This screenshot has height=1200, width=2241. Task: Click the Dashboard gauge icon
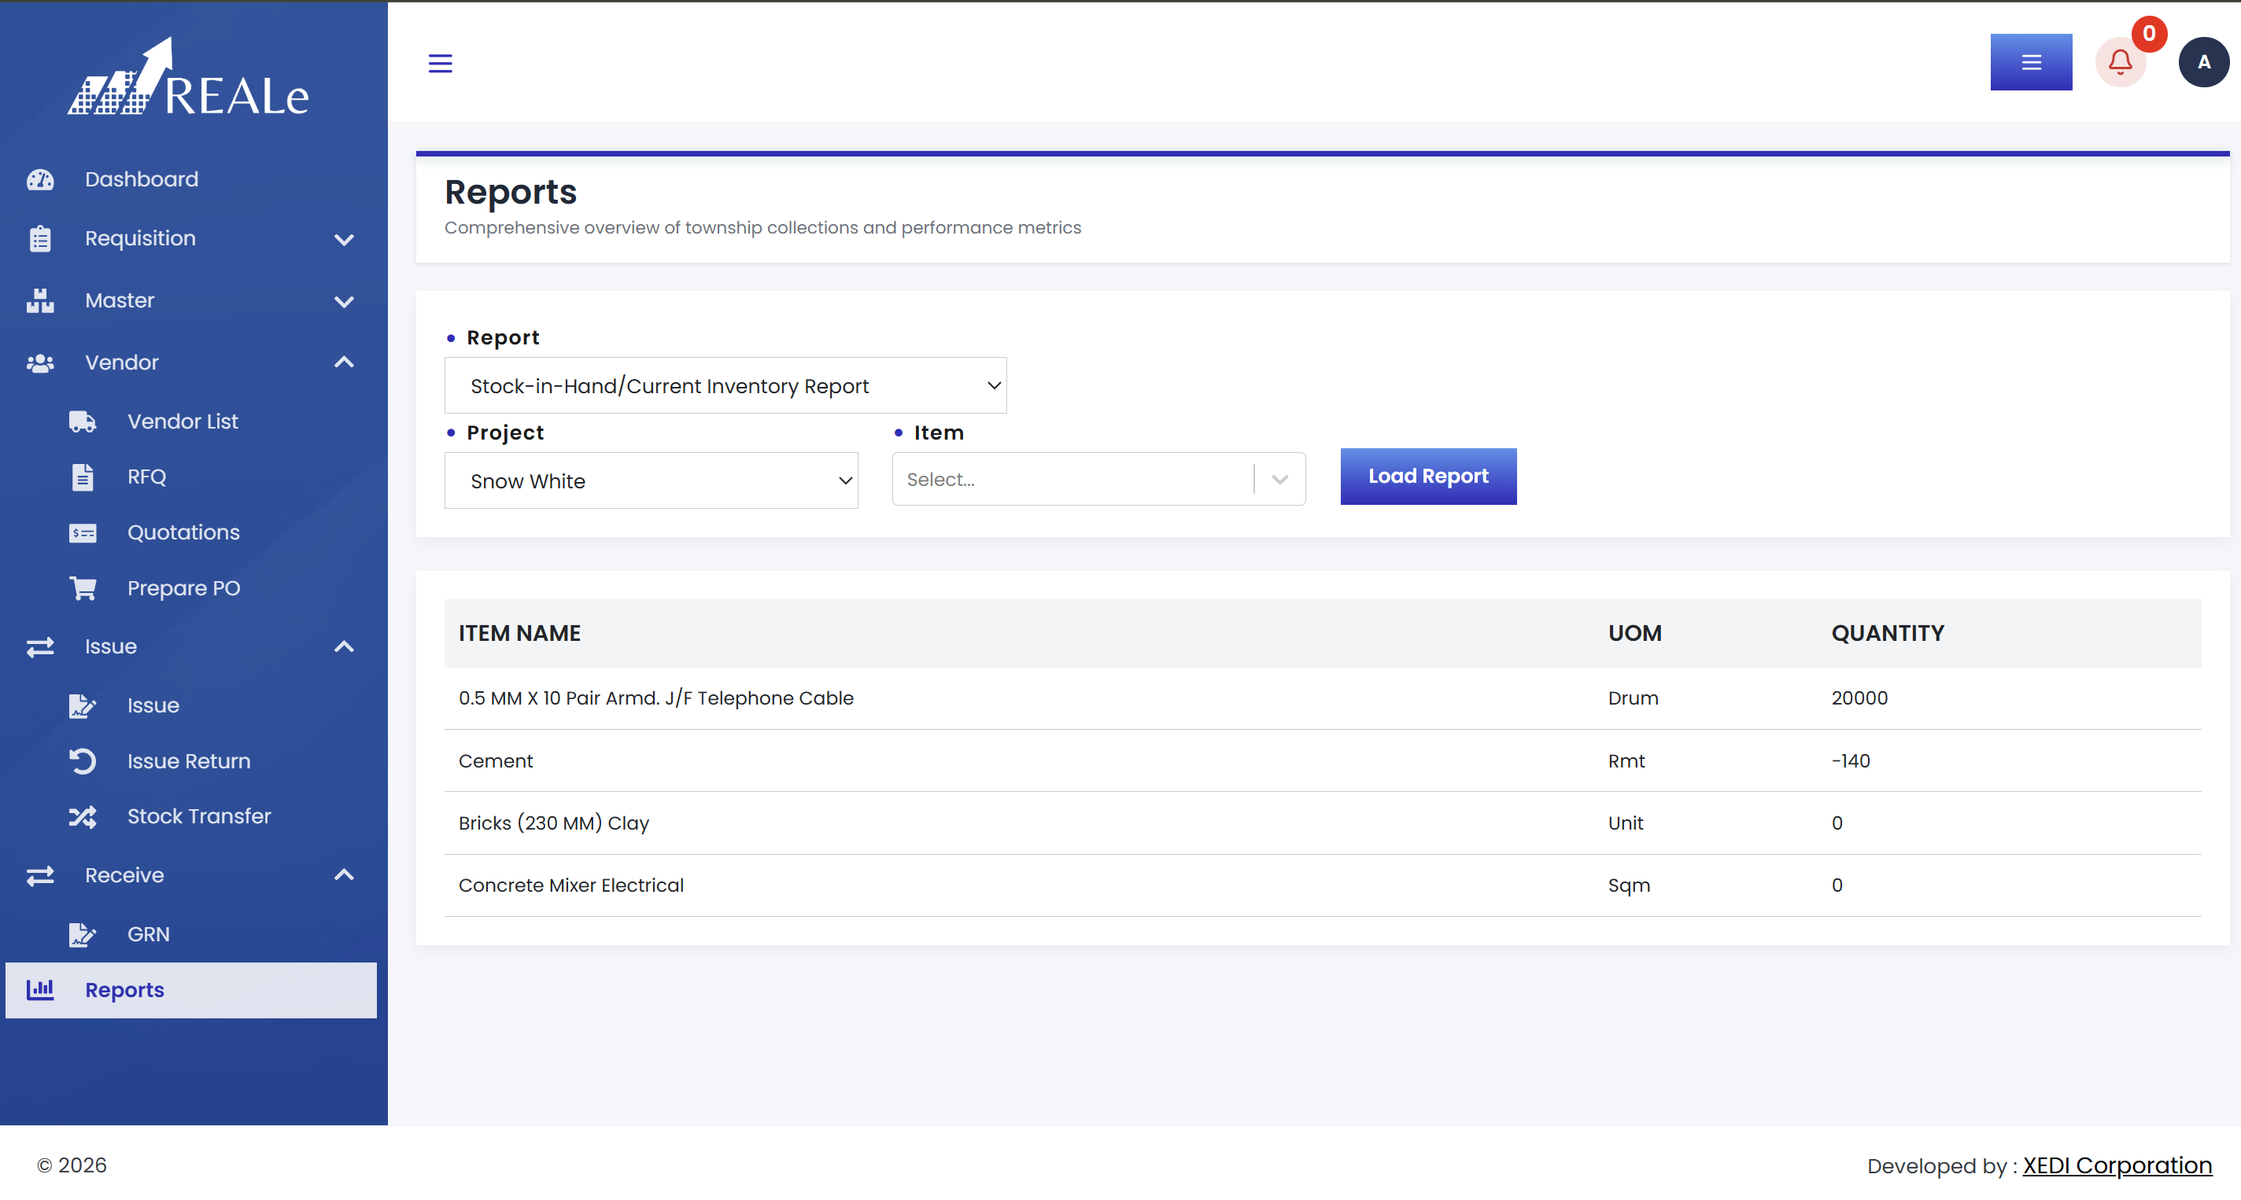click(x=40, y=179)
